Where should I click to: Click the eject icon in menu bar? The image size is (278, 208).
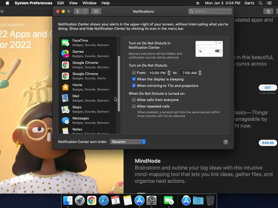198,3
